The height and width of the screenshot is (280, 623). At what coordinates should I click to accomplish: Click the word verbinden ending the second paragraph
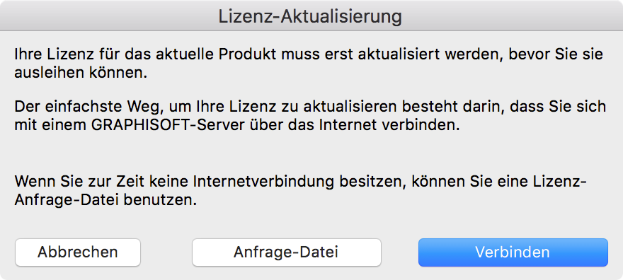[x=421, y=125]
